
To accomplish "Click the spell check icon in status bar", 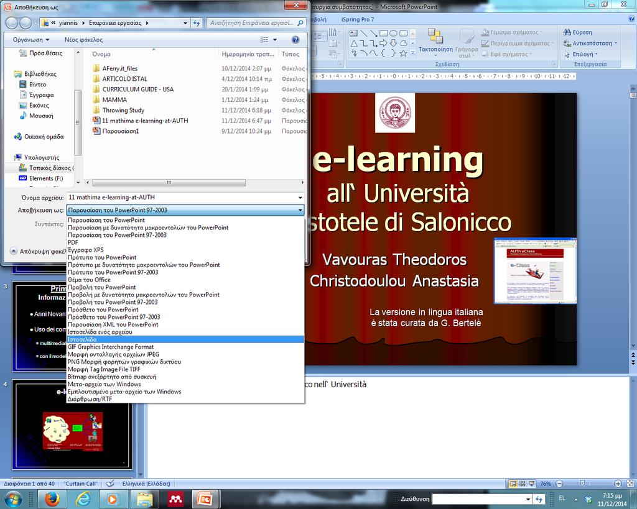I will click(x=110, y=484).
